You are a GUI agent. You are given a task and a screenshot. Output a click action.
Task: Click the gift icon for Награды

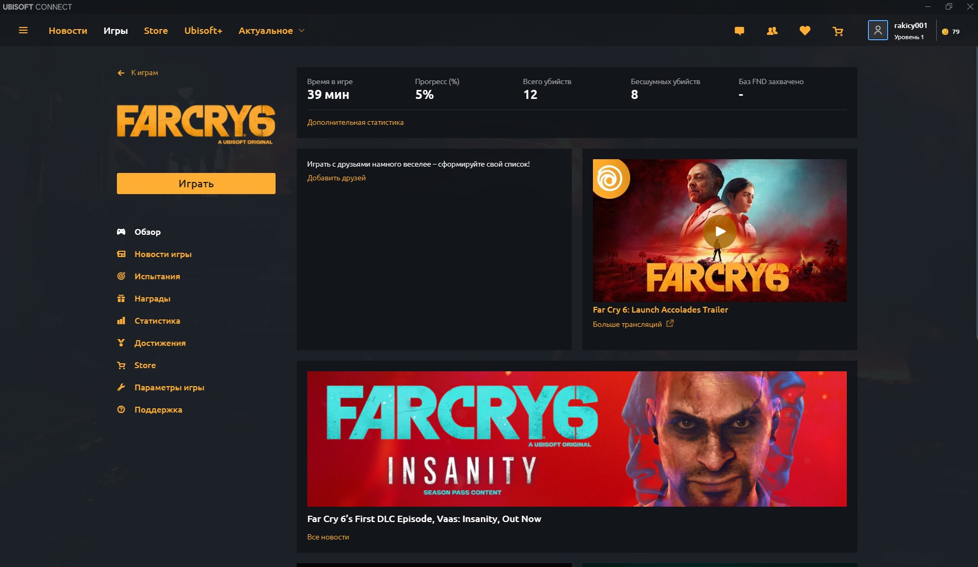(x=121, y=298)
